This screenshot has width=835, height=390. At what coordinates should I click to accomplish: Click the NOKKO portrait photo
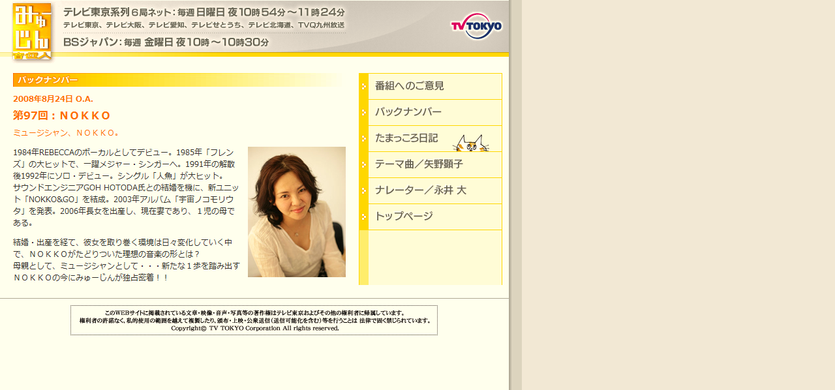[296, 212]
